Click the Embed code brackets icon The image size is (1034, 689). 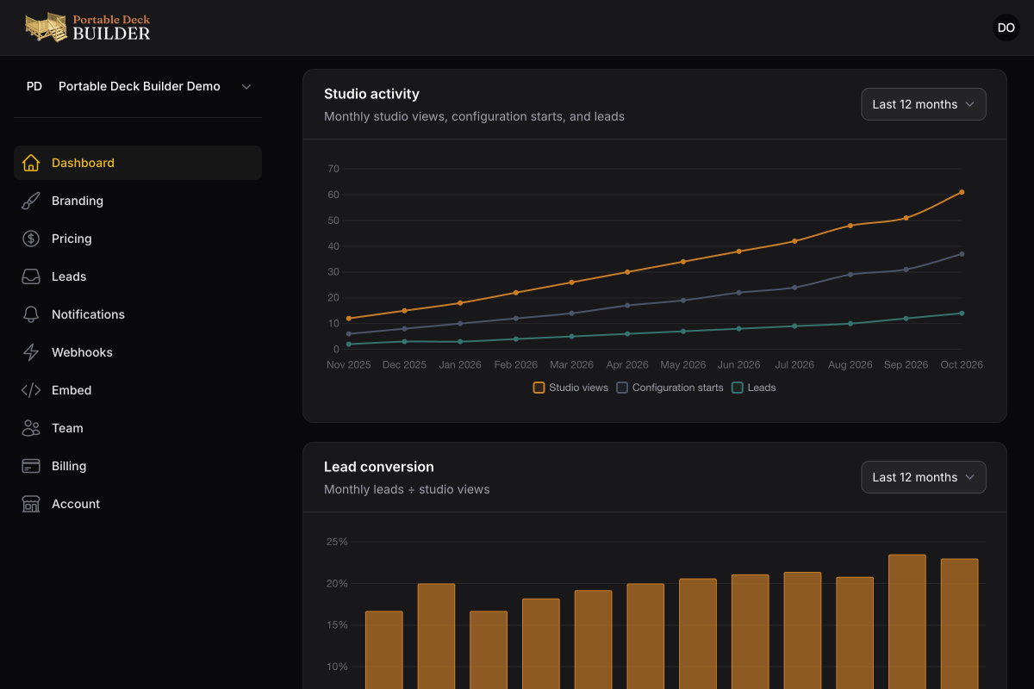(31, 390)
